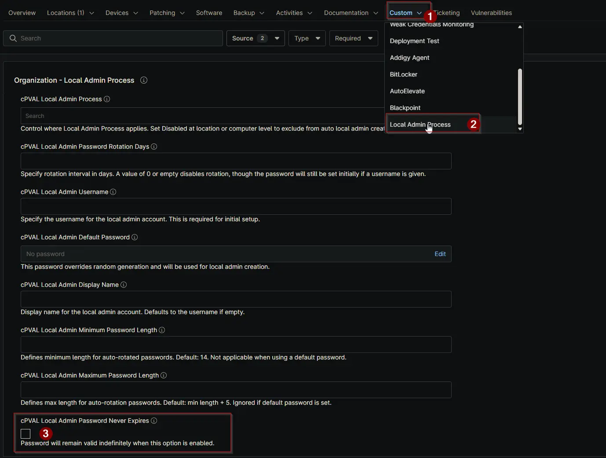Choose BitLocker in the Custom dropdown list
The width and height of the screenshot is (606, 458).
[x=403, y=74]
